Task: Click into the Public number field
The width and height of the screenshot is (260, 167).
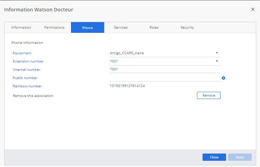Action: point(165,78)
